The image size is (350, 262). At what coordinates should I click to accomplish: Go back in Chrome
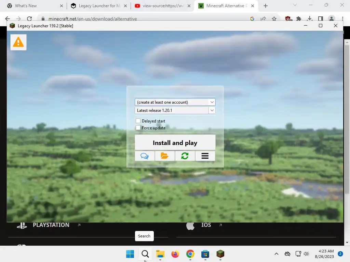click(x=8, y=18)
